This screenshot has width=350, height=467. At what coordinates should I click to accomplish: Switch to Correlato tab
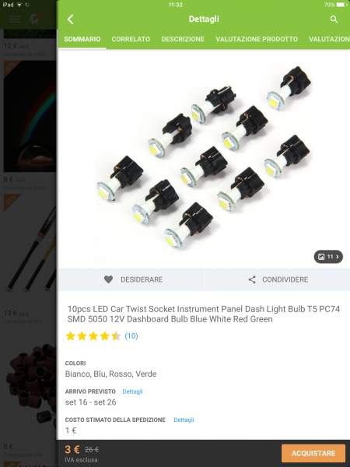(131, 39)
